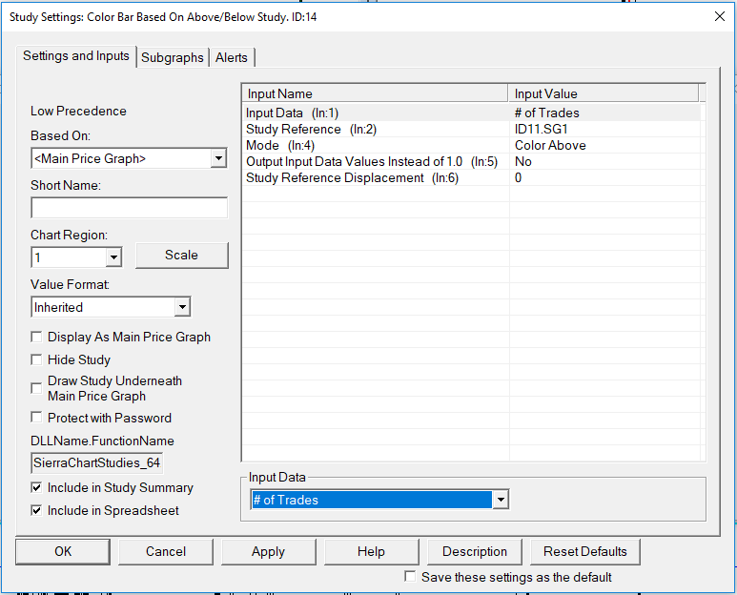Toggle the Hide Study checkbox
This screenshot has width=737, height=595.
[36, 359]
